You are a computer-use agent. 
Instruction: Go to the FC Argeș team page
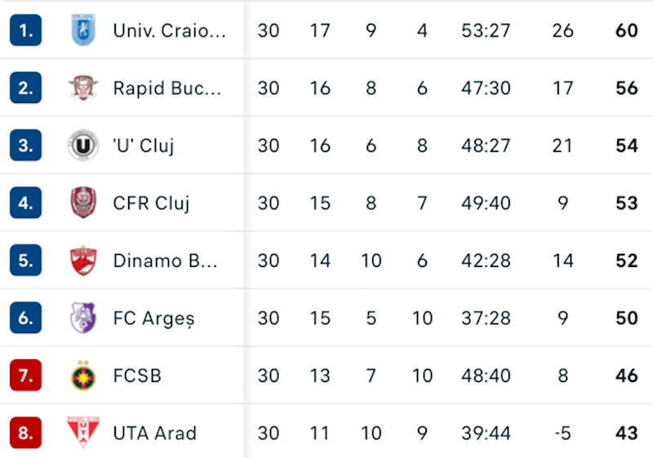pos(153,318)
